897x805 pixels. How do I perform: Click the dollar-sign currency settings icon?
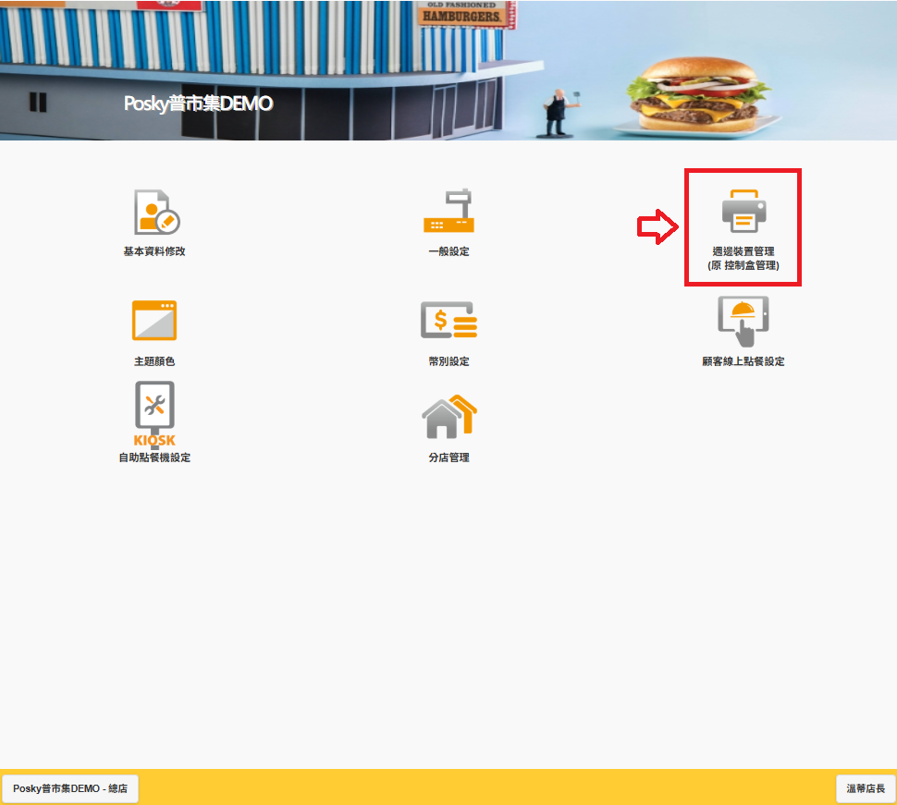448,322
